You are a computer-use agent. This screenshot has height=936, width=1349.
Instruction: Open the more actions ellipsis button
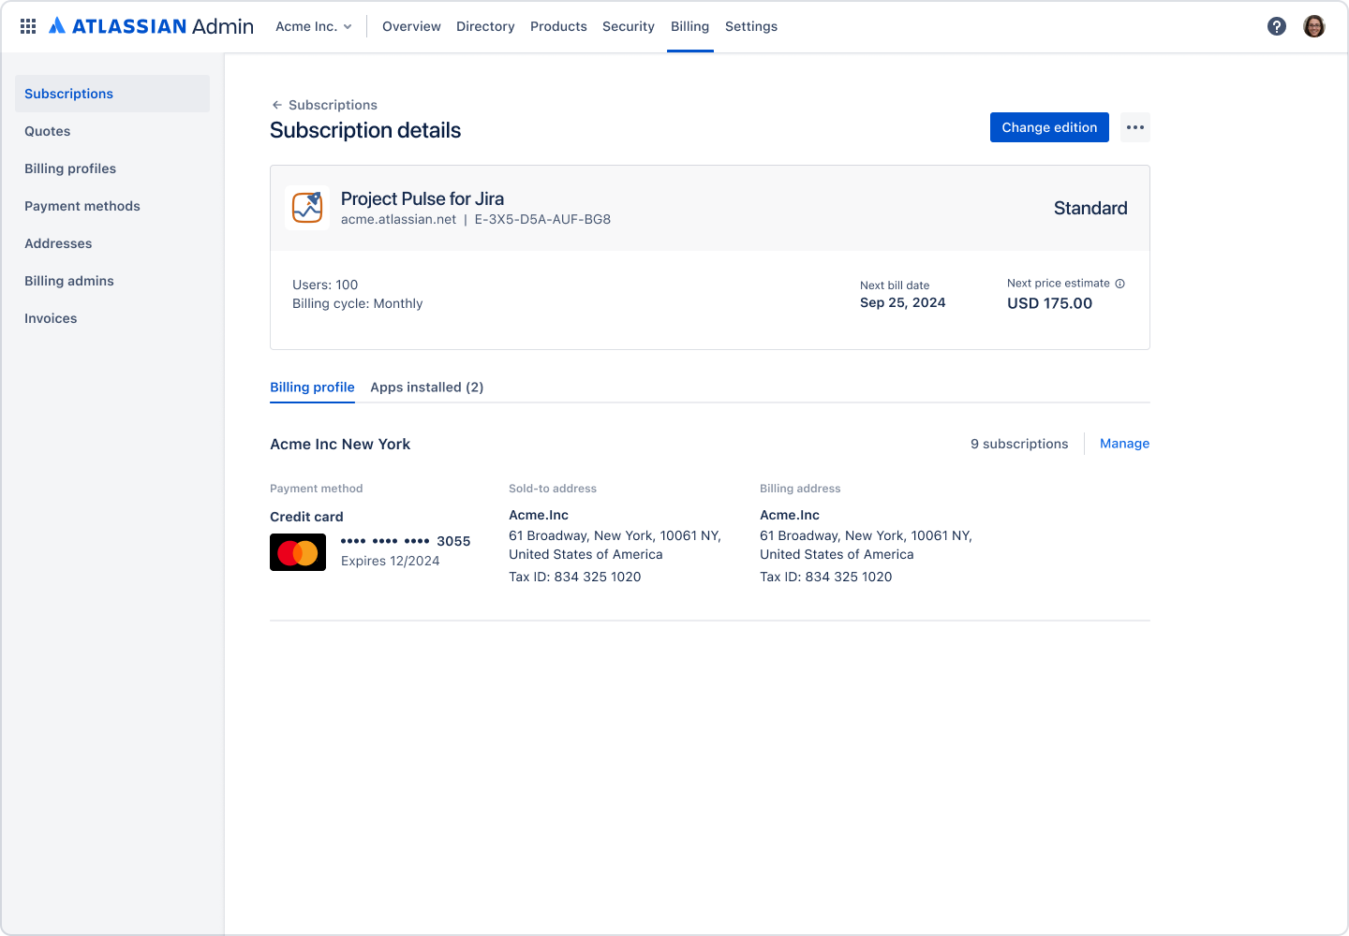[1135, 127]
